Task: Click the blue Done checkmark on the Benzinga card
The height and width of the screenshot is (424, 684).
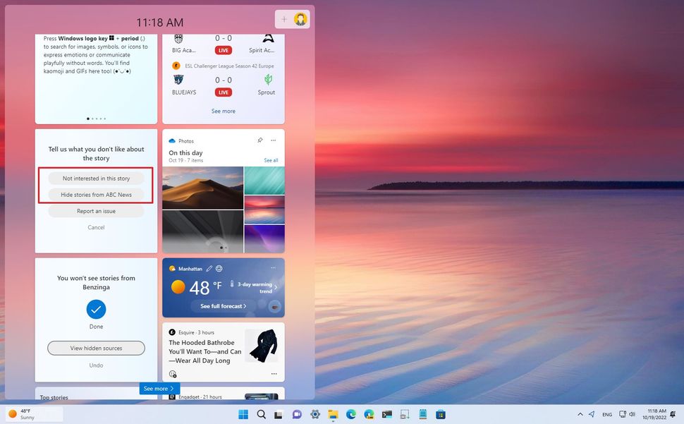Action: point(96,308)
